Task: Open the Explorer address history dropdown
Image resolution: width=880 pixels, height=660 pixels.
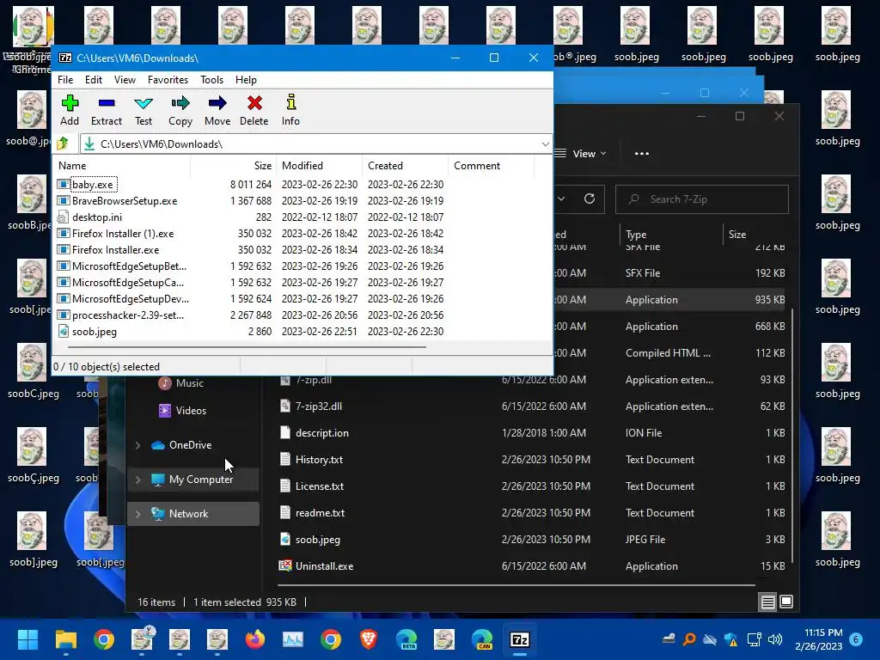Action: coord(561,199)
